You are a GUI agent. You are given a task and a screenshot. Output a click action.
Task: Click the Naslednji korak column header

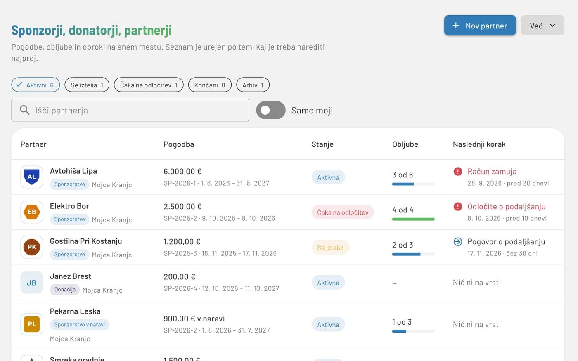point(479,144)
